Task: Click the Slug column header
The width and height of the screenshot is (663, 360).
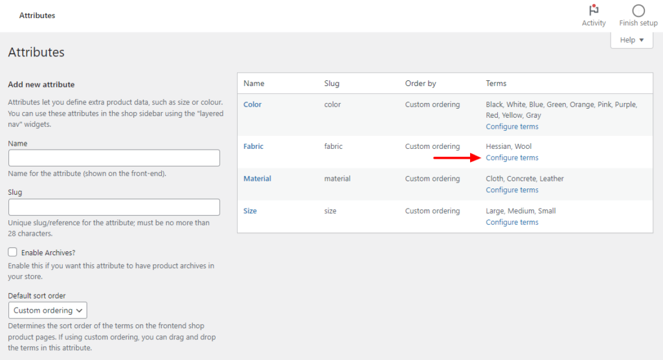Action: click(x=332, y=84)
